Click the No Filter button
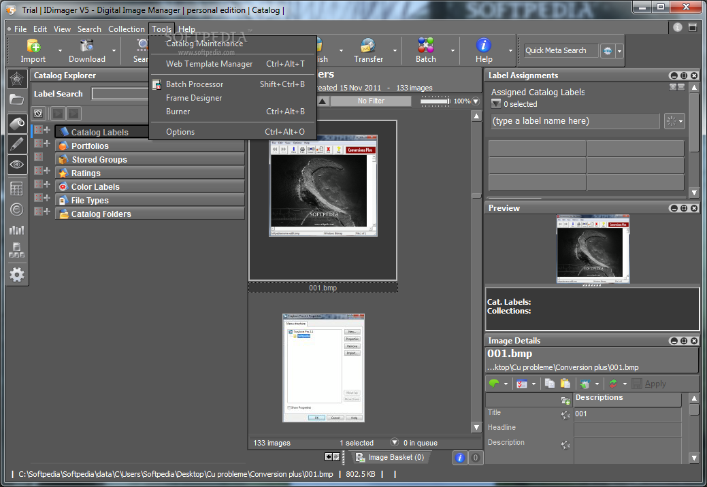707x487 pixels. click(371, 101)
